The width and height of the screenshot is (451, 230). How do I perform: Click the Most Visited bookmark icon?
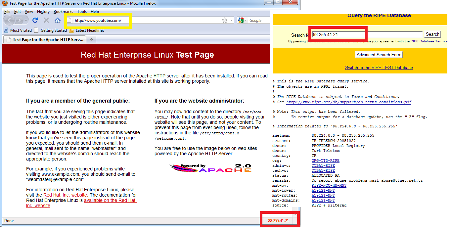(x=6, y=30)
